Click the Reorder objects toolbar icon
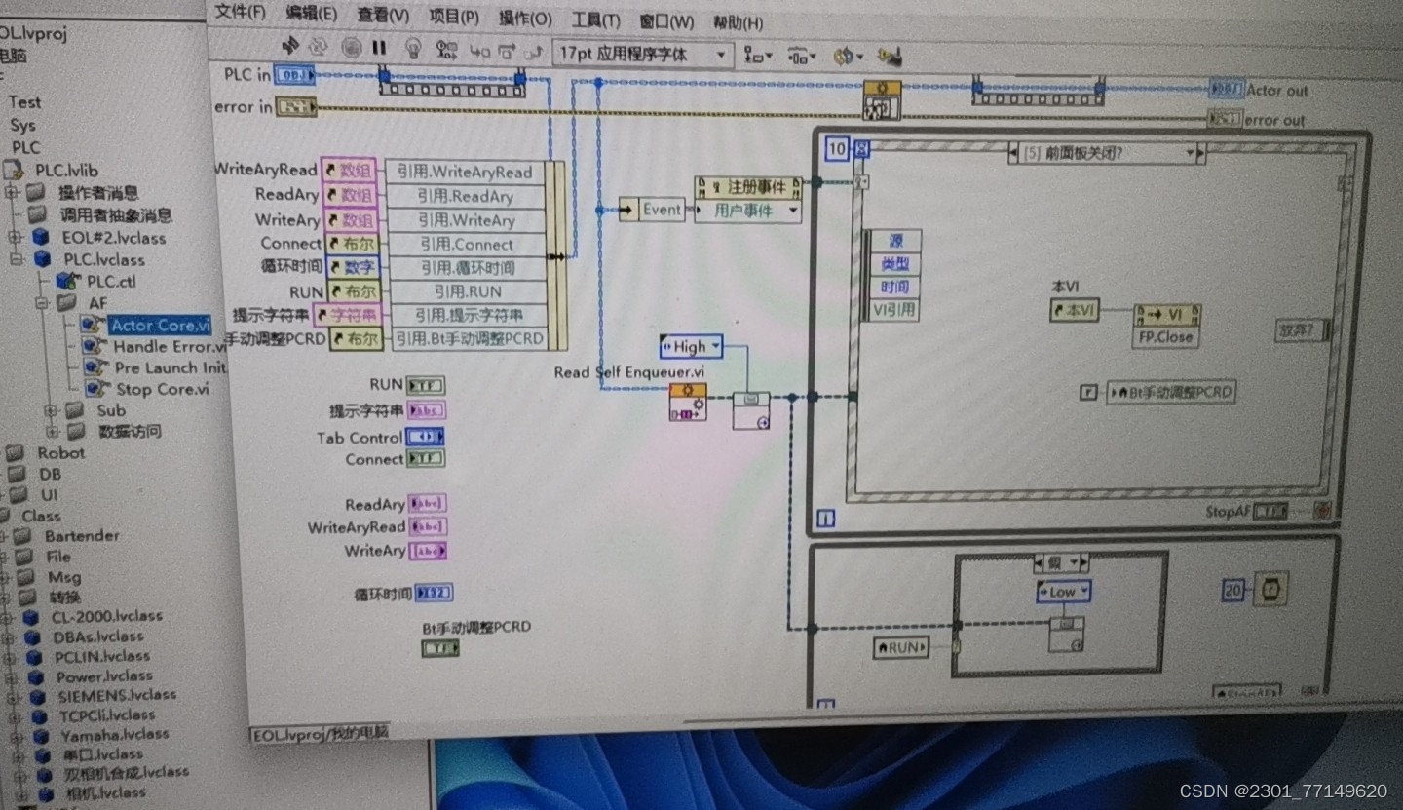 [x=846, y=57]
